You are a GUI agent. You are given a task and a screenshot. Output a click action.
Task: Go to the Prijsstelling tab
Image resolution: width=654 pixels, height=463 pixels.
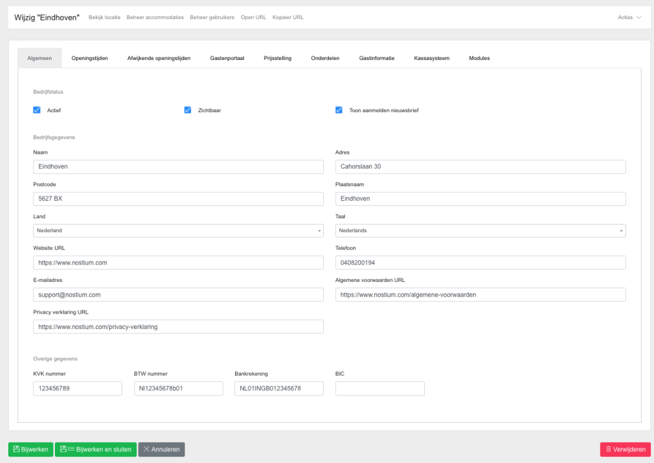pyautogui.click(x=278, y=58)
